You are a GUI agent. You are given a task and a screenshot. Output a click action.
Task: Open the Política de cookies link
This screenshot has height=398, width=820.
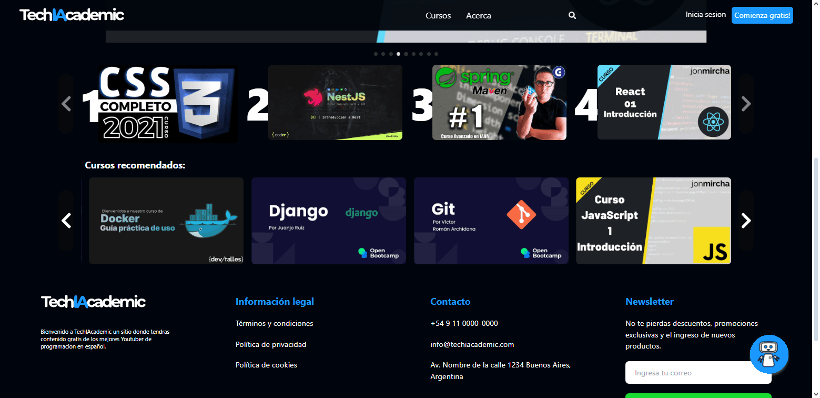[266, 365]
